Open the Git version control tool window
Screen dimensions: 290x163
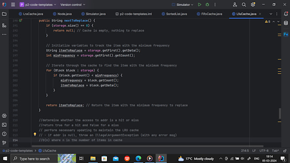click(x=4, y=143)
